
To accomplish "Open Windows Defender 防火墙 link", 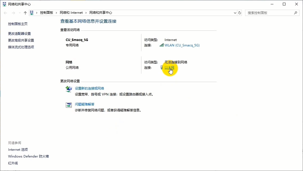I will 28,156.
